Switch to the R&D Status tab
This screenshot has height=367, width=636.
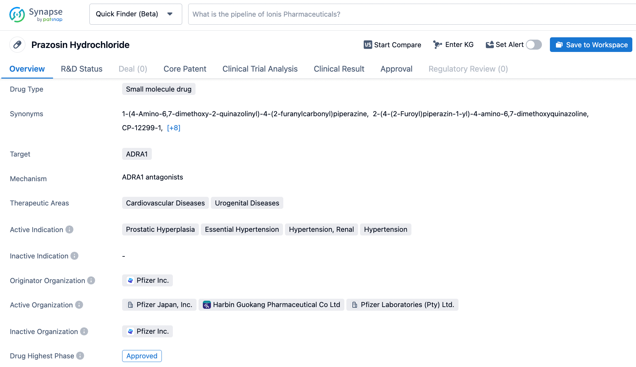(x=81, y=69)
